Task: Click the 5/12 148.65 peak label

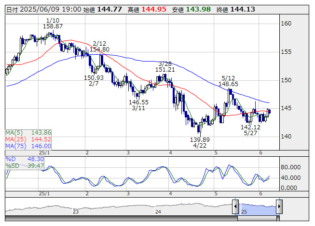Action: pyautogui.click(x=228, y=81)
